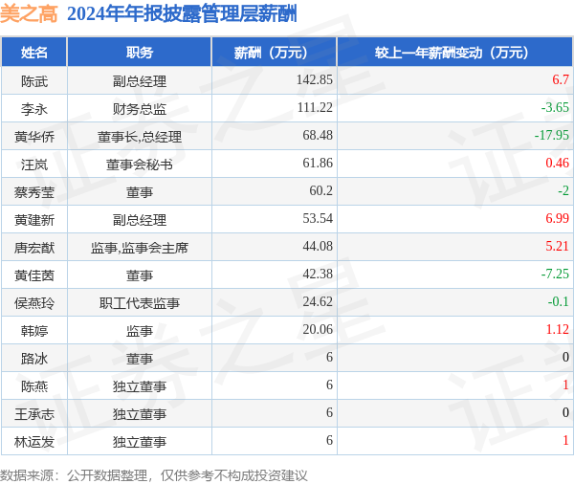Screen dimensions: 574x484
Task: Select the name 陈燕
Action: click(34, 386)
